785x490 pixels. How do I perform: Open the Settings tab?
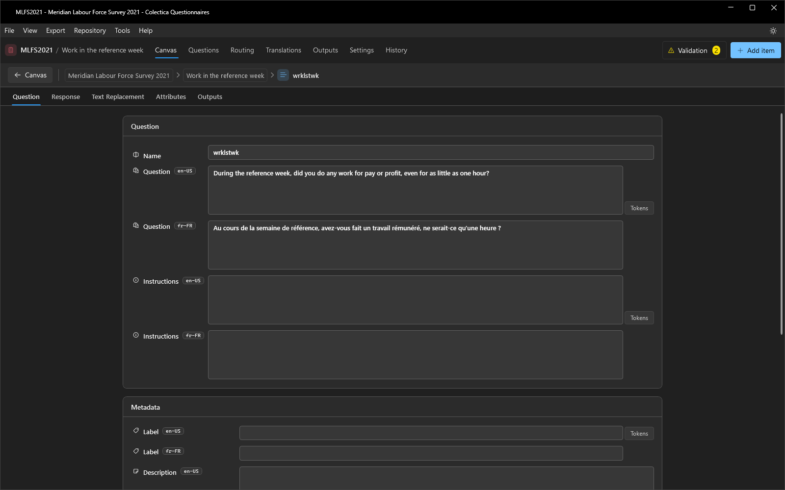362,50
